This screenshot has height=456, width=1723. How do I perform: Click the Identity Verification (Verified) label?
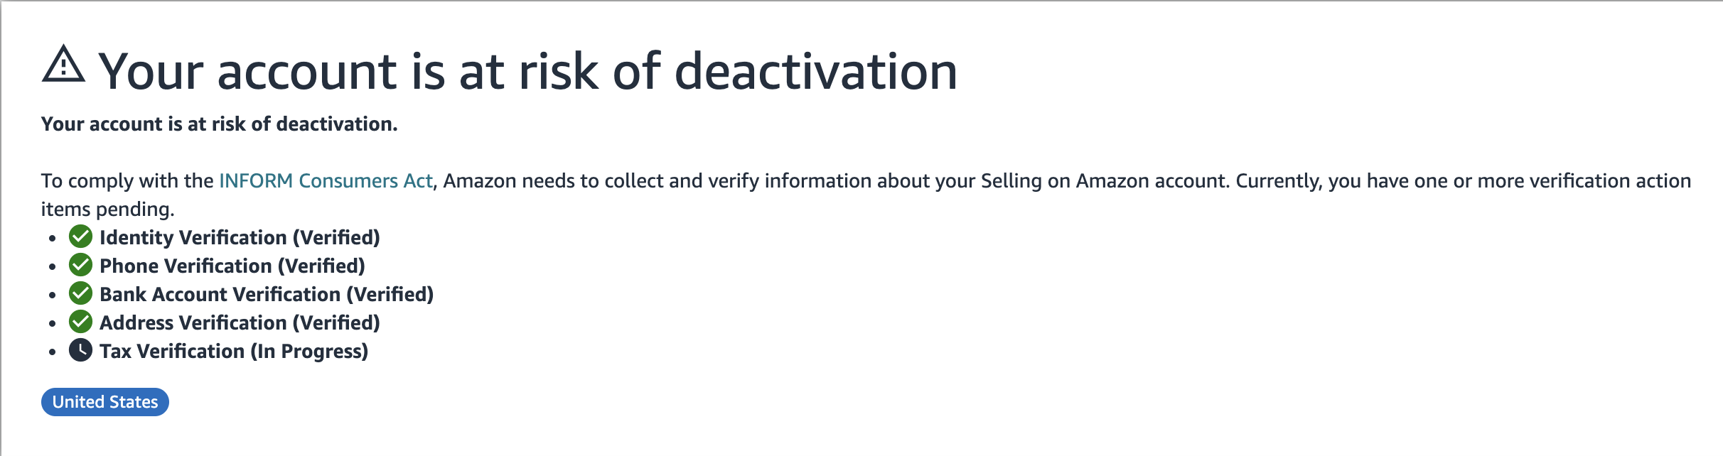tap(240, 237)
